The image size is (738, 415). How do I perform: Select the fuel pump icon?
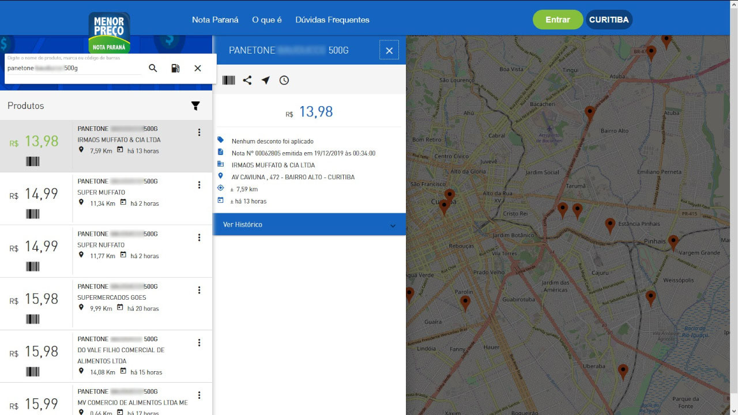(x=175, y=68)
